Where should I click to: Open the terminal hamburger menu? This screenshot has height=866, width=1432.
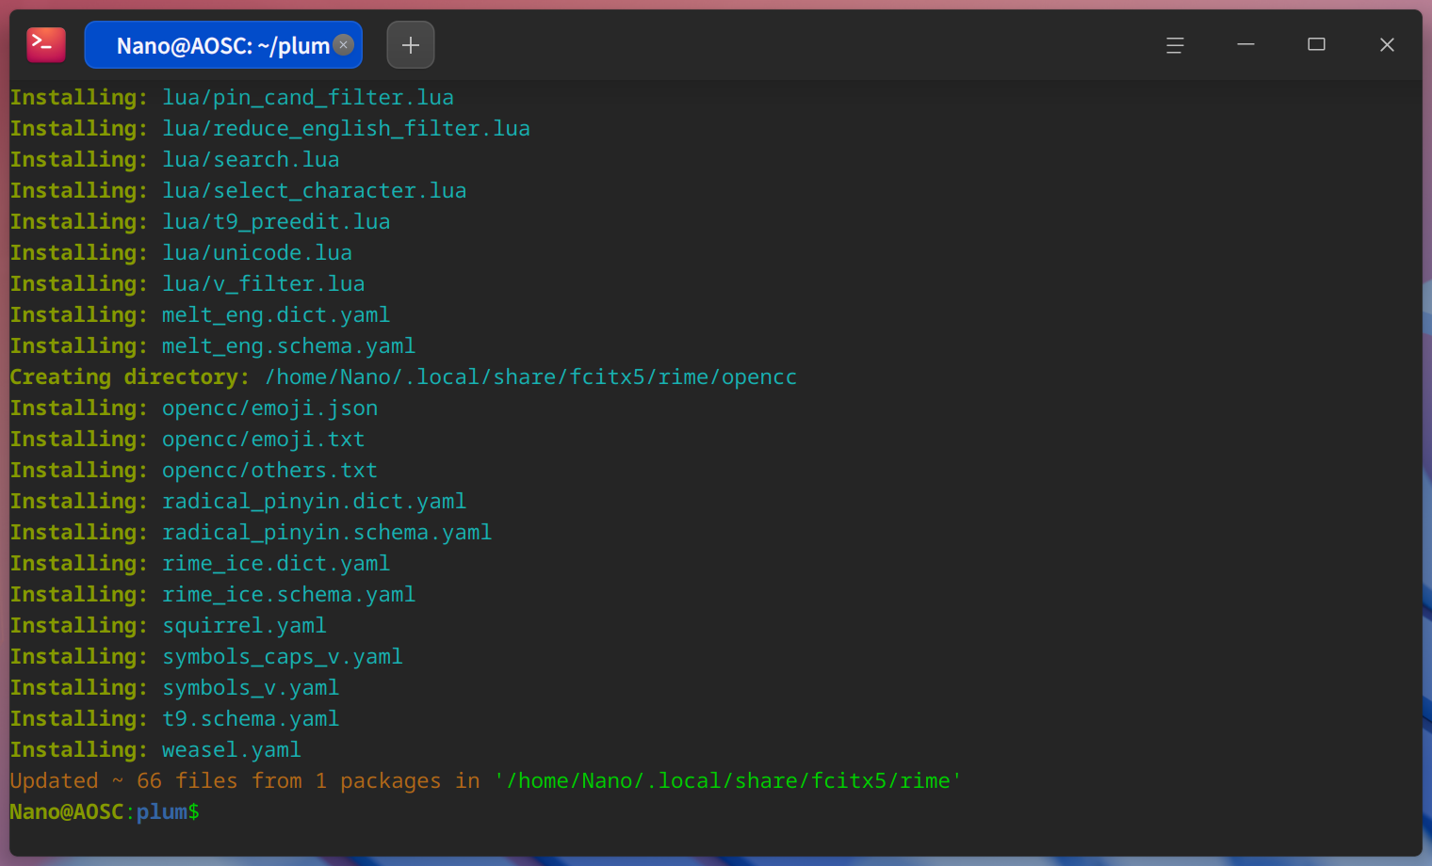(1175, 45)
